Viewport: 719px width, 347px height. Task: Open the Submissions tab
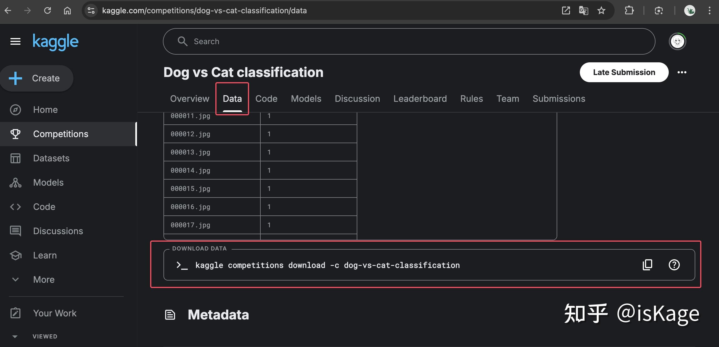coord(559,99)
